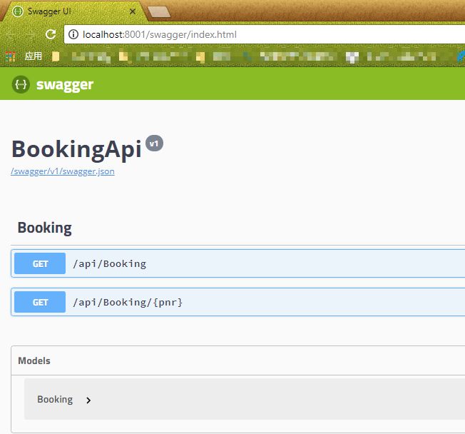Collapse the Booking tag section header
This screenshot has height=434, width=465.
pyautogui.click(x=45, y=228)
